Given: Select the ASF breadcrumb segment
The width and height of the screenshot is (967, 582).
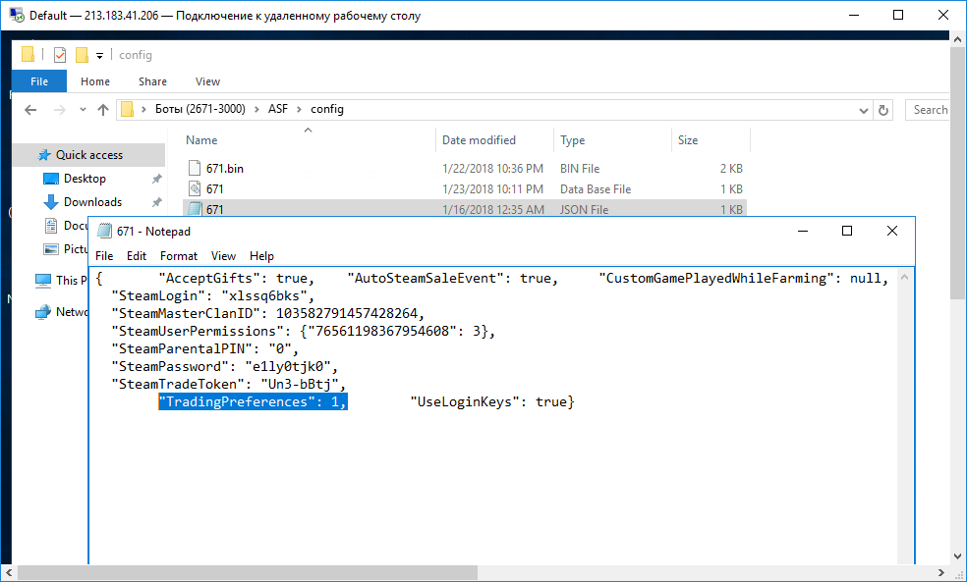Looking at the screenshot, I should click(277, 109).
